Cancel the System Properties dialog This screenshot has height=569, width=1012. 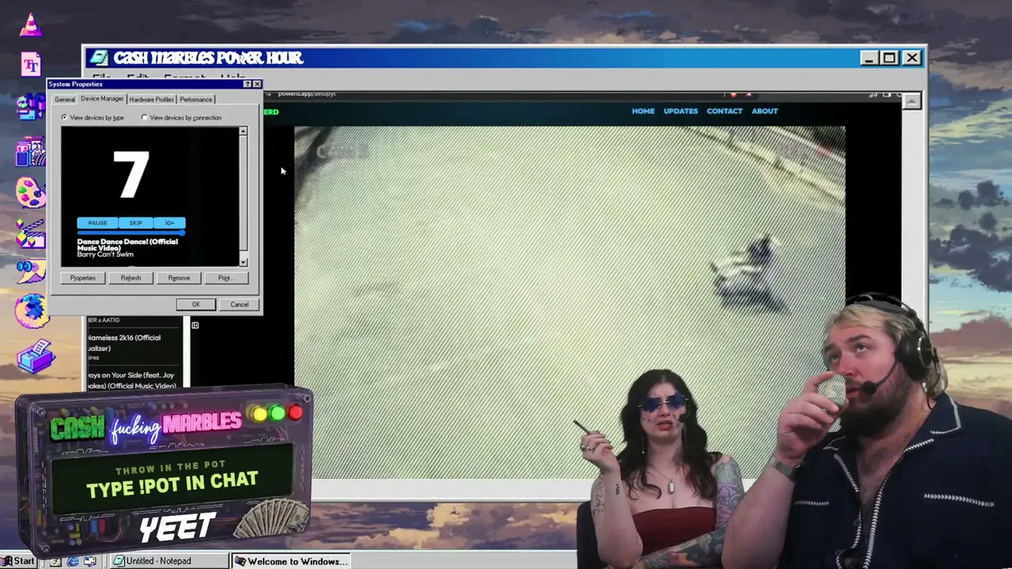click(x=239, y=304)
